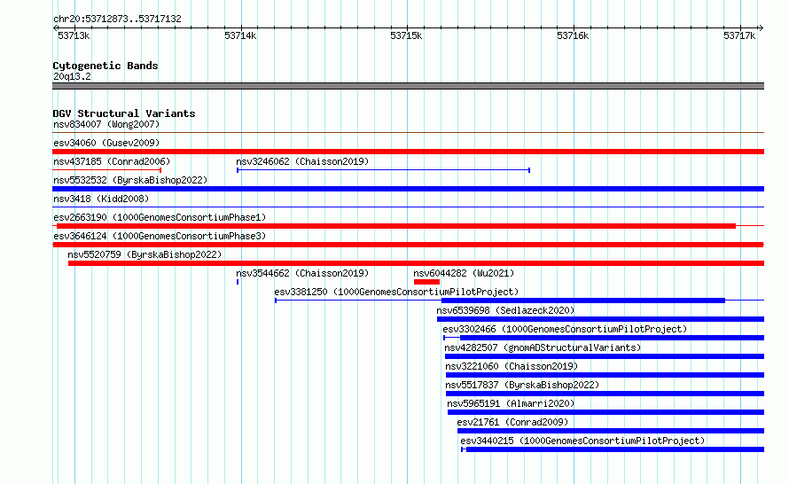Click the chr20:53712873..53717132 coordinate label
This screenshot has width=789, height=484.
(x=117, y=19)
